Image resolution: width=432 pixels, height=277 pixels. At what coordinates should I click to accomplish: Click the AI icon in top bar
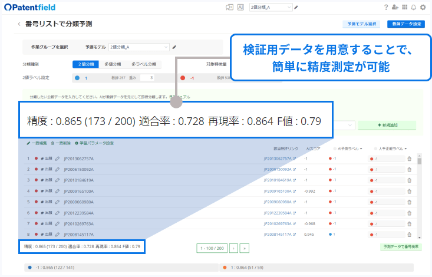click(240, 8)
